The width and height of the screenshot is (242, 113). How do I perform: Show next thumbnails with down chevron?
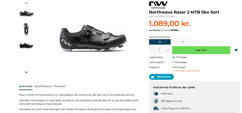tap(26, 72)
